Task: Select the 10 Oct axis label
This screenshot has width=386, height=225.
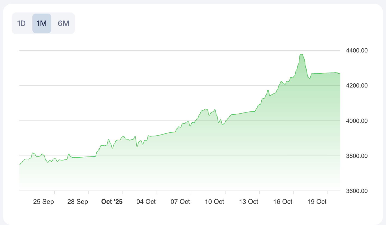Action: pyautogui.click(x=214, y=202)
